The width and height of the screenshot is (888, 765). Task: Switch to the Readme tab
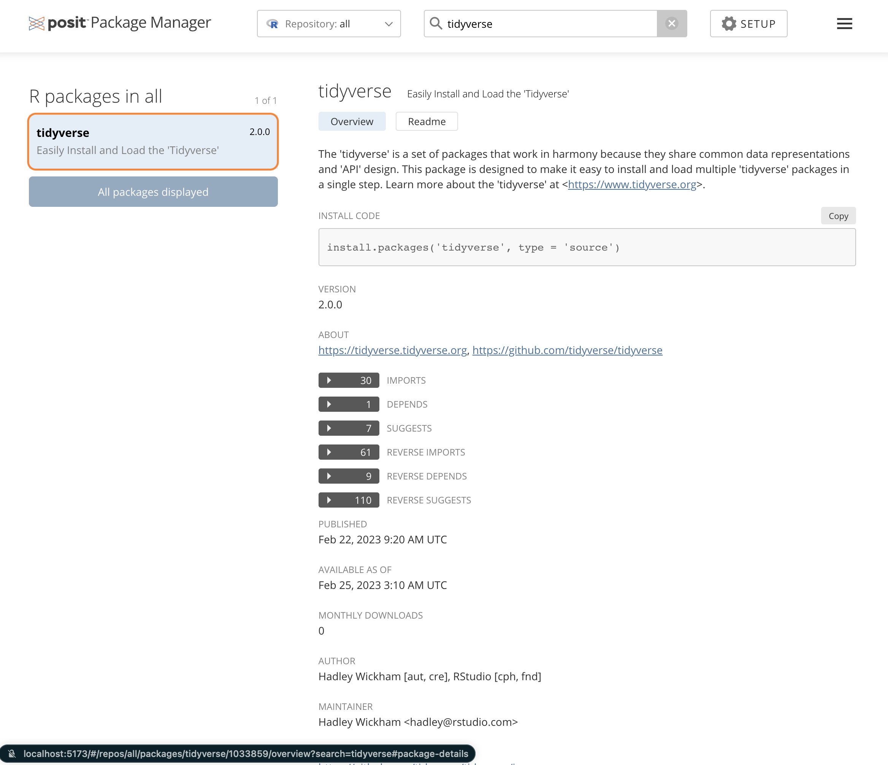pos(427,122)
